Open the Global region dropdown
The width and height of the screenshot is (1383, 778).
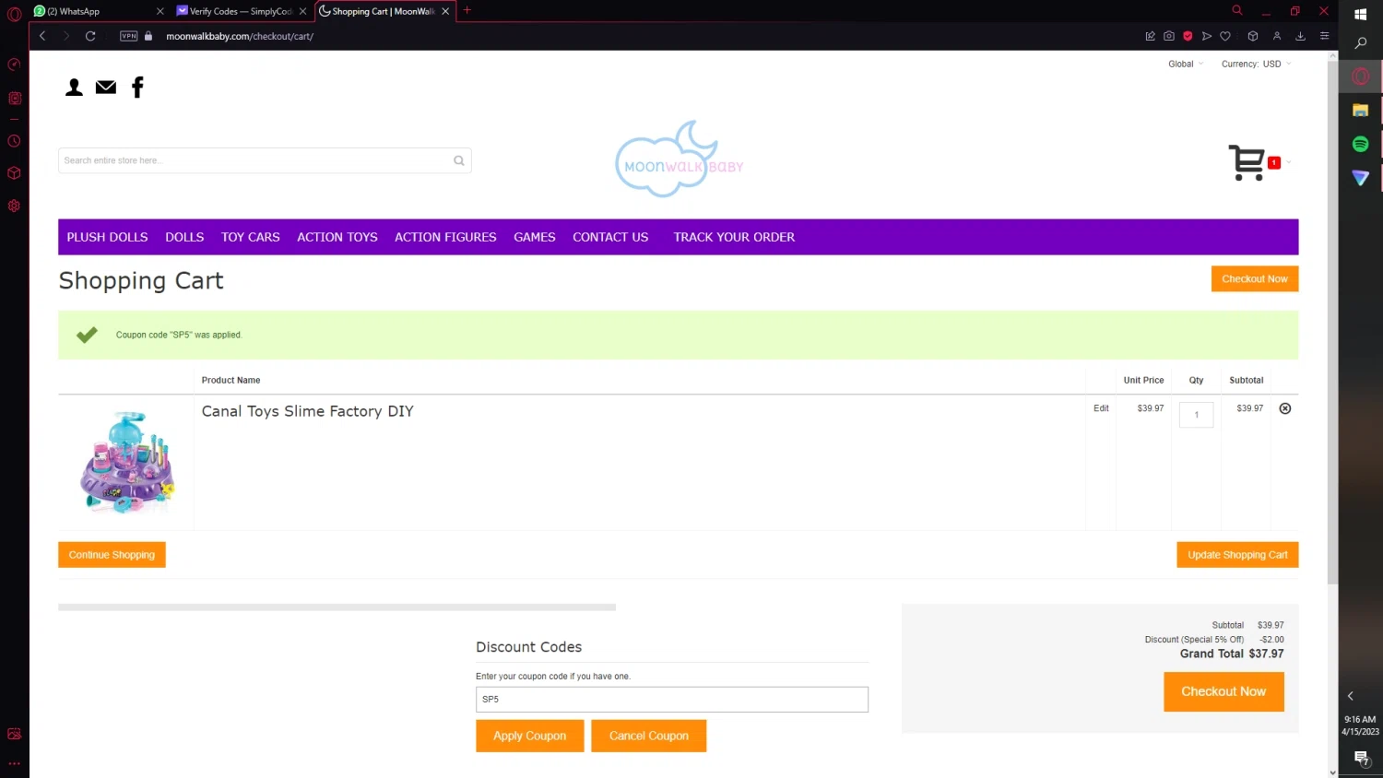click(1186, 64)
